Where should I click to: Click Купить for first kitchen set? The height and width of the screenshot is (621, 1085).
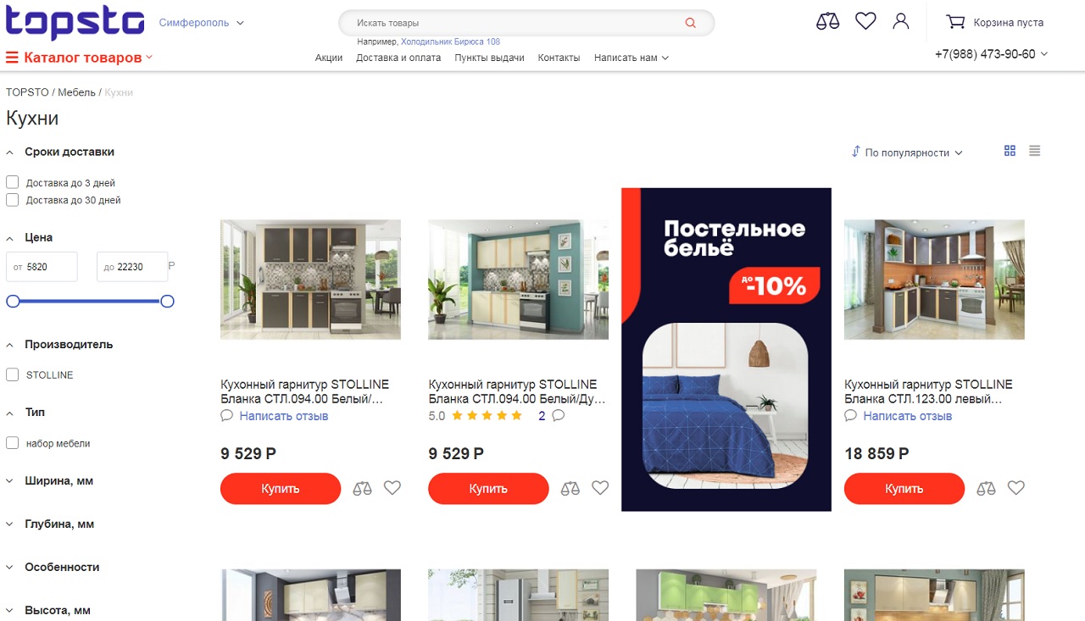click(x=281, y=489)
